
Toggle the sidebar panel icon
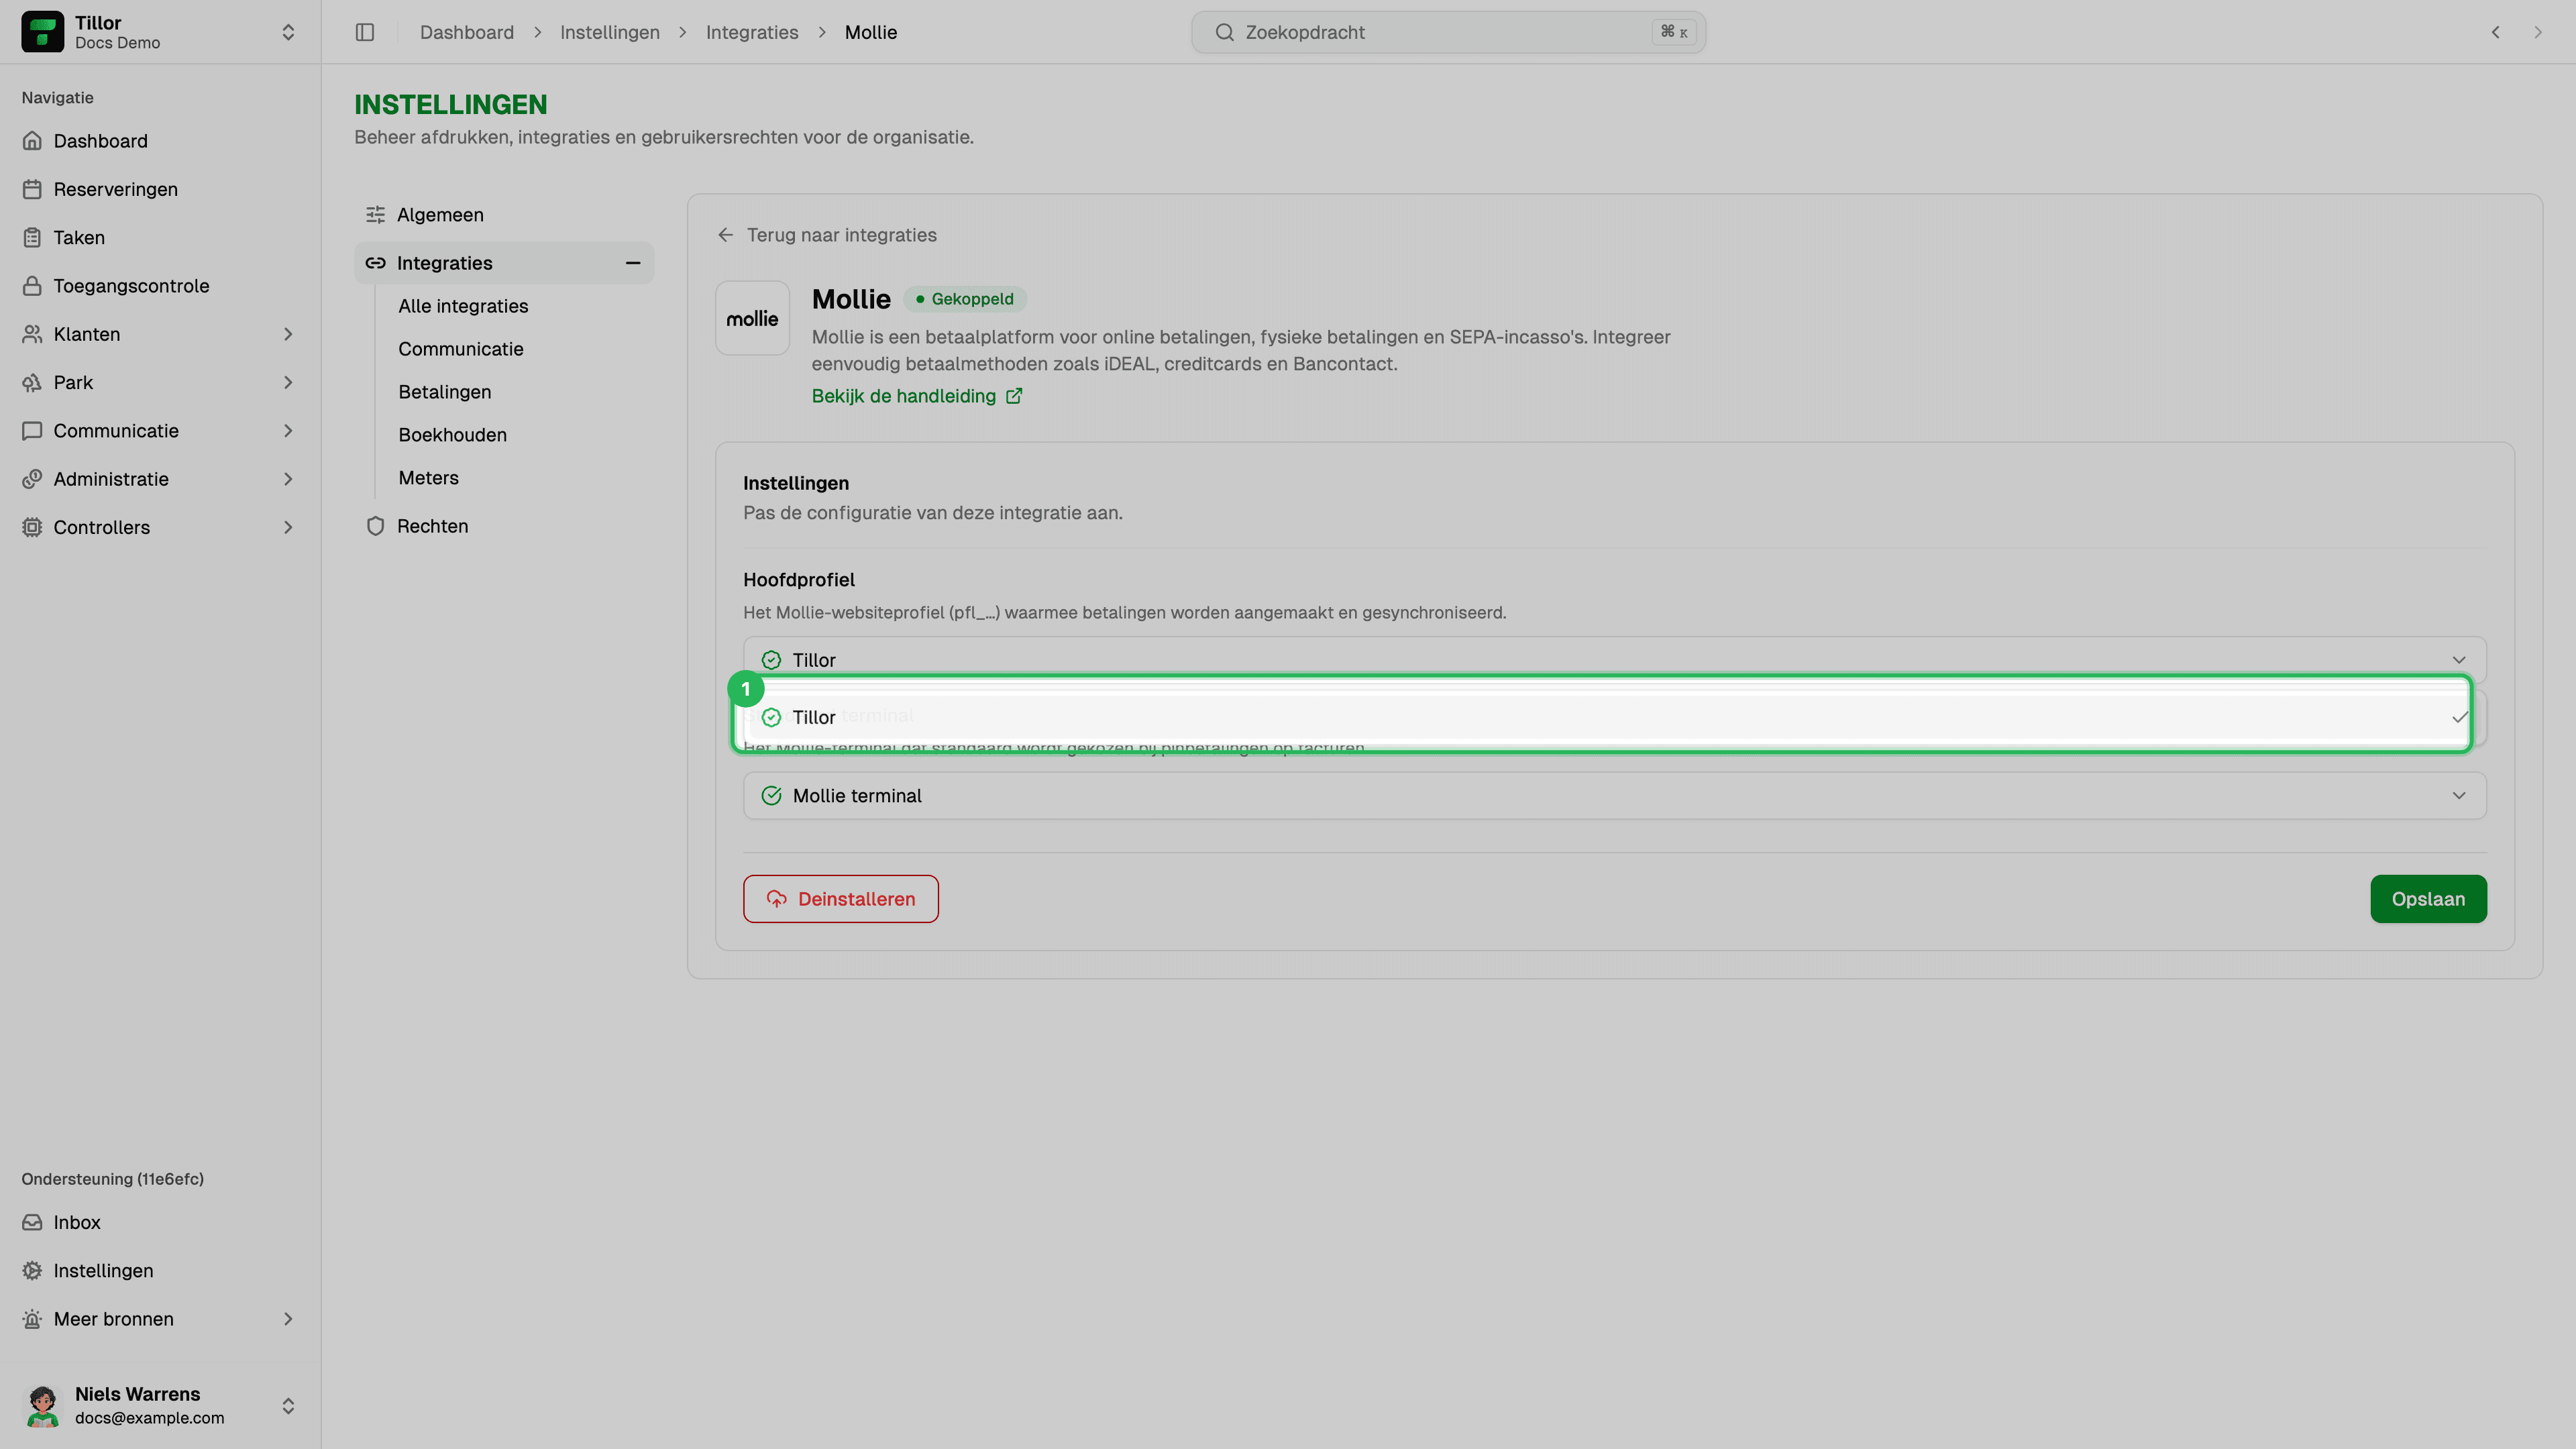[x=365, y=32]
